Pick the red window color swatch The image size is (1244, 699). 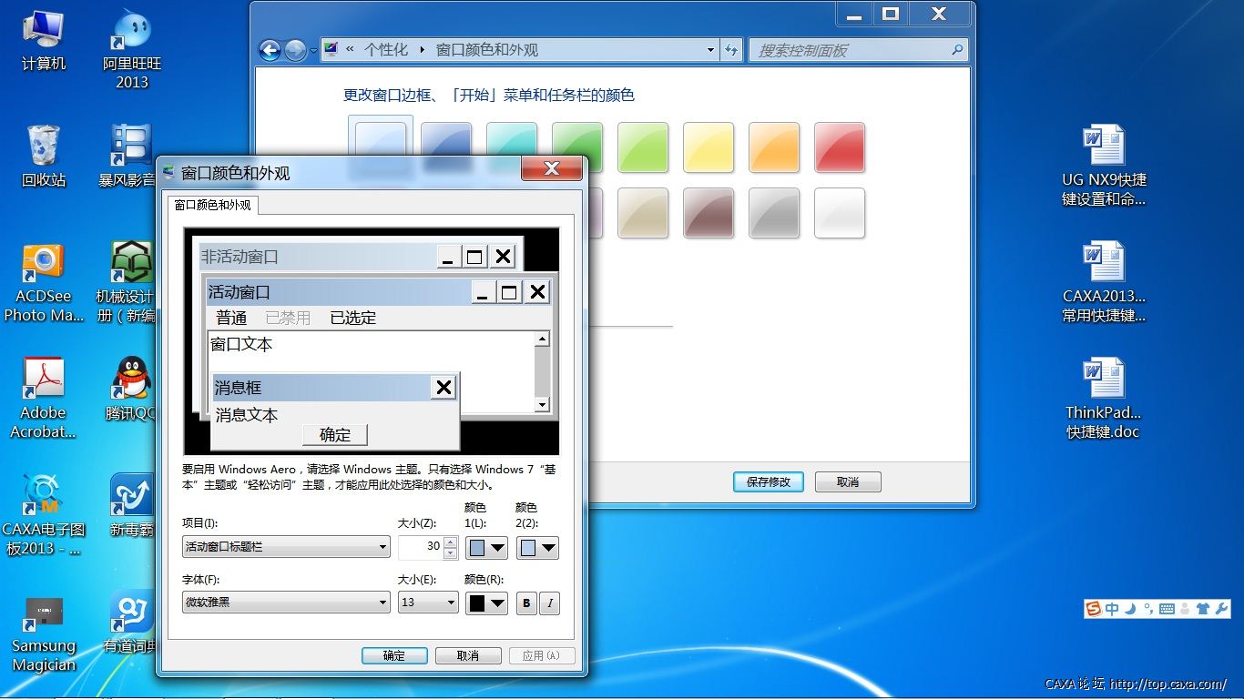(839, 147)
